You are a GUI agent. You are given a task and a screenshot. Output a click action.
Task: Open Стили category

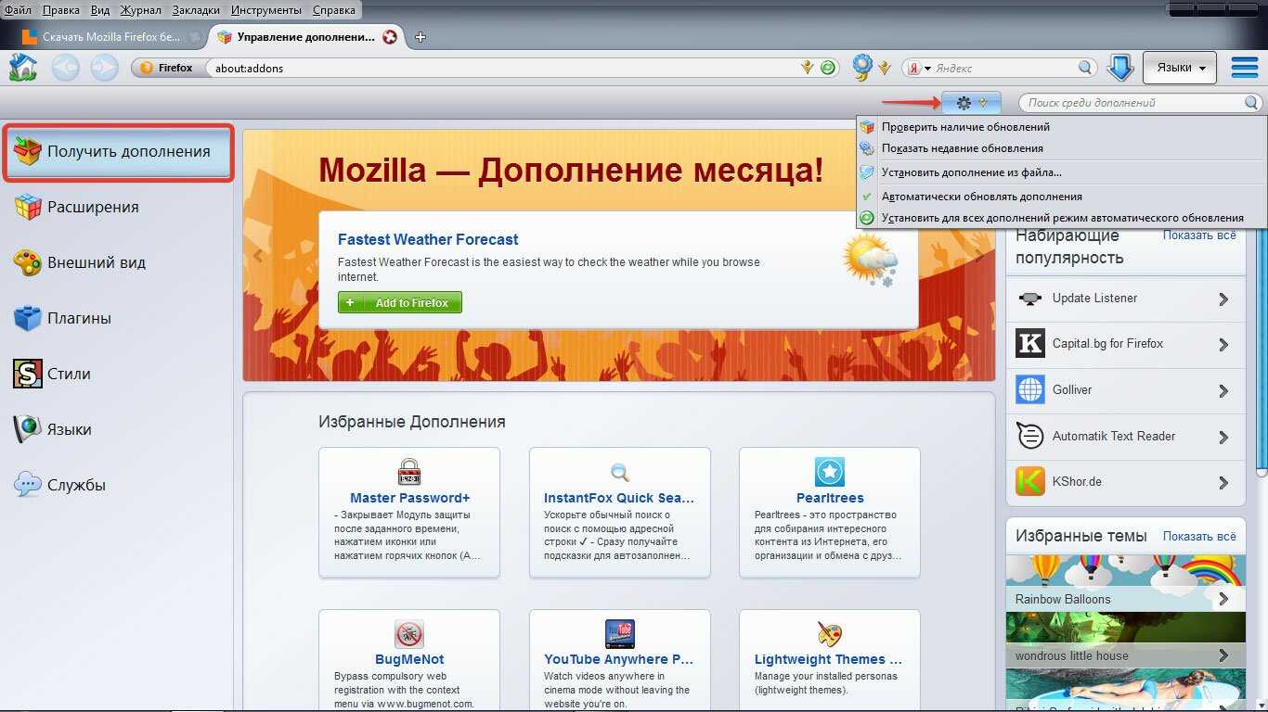(x=116, y=374)
